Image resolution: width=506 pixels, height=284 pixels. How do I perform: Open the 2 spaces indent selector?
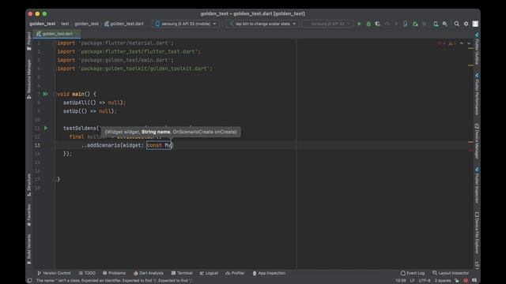[443, 281]
